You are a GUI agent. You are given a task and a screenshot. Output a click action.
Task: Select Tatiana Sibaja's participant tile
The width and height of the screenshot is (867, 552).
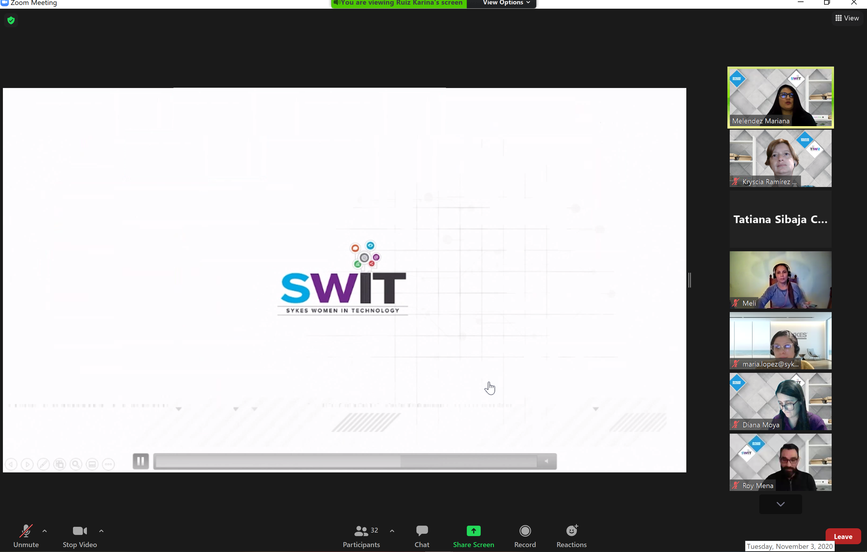click(x=780, y=219)
